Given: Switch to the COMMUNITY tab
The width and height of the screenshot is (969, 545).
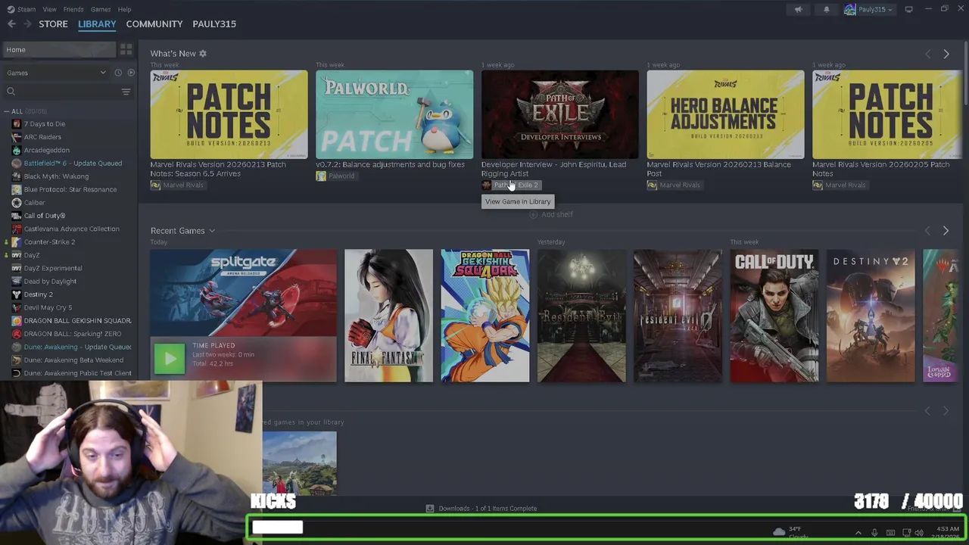Looking at the screenshot, I should coord(154,24).
